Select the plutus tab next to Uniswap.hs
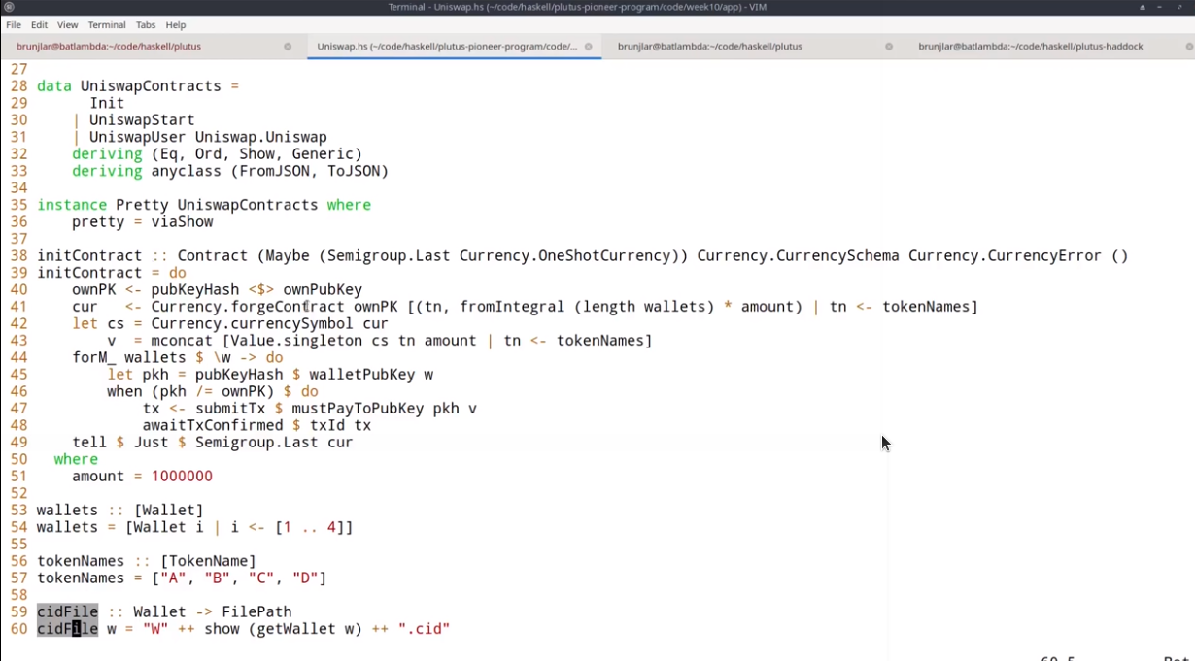The height and width of the screenshot is (661, 1195). click(x=709, y=47)
